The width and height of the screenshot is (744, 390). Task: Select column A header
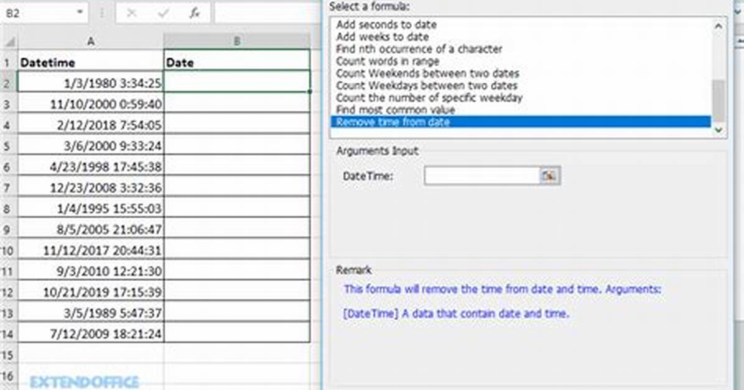[91, 42]
